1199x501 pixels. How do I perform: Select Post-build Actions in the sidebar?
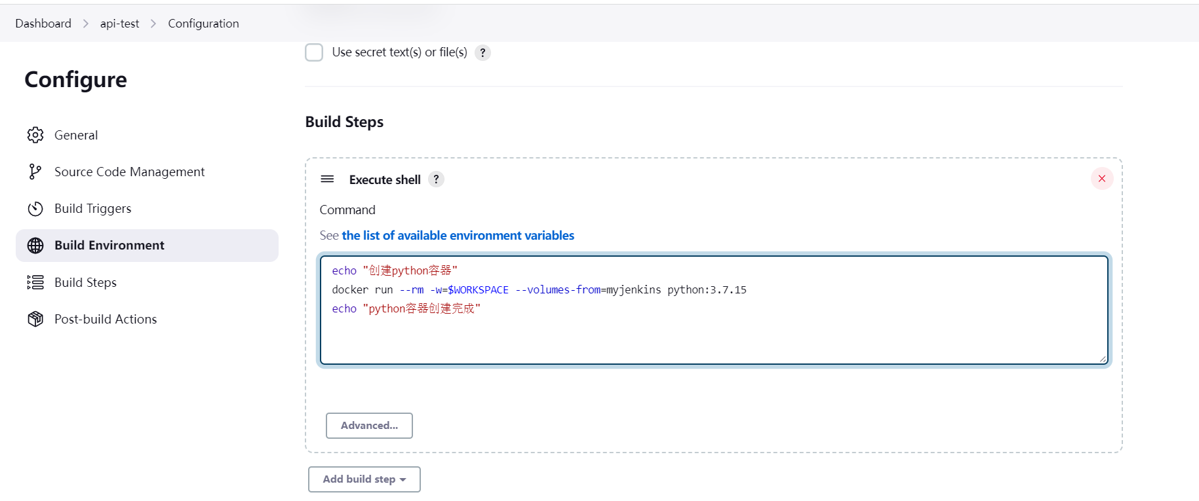tap(106, 319)
